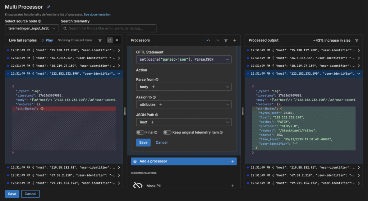Expand the 75.188.117.200 row in Processed output
Image resolution: width=368 pixels, height=201 pixels.
pos(359,51)
